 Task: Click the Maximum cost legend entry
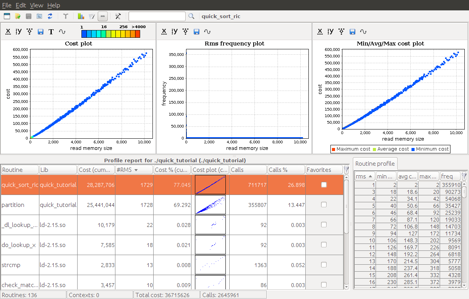[x=351, y=149]
